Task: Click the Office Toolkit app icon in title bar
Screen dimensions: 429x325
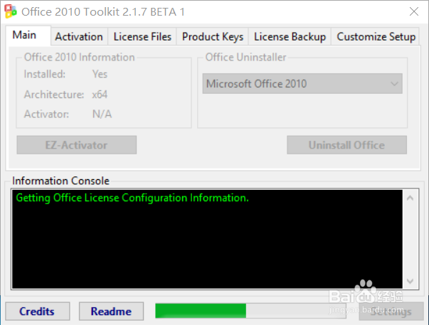Action: [x=10, y=12]
